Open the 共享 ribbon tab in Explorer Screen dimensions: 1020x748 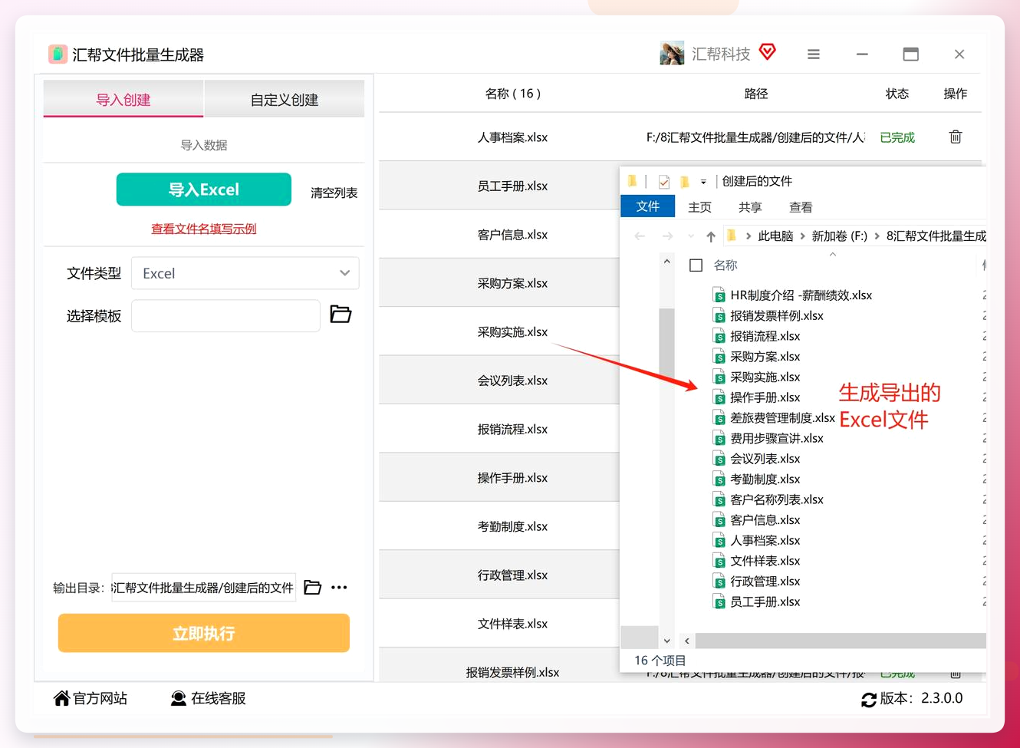coord(750,207)
